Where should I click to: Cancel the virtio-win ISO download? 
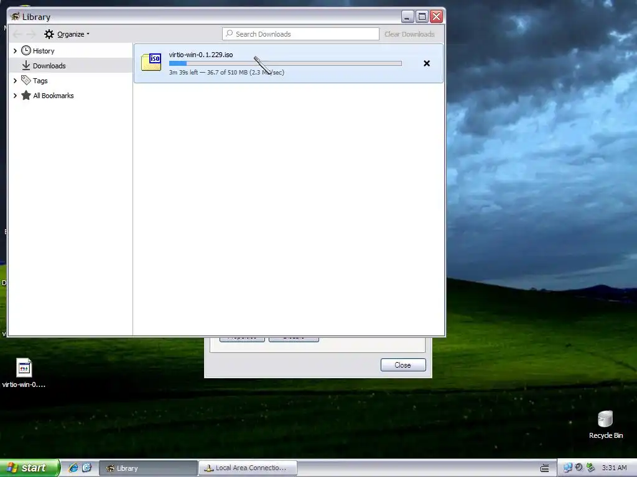[427, 63]
